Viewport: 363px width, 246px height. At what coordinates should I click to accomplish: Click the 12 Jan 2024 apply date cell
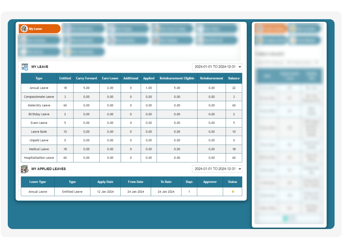[105, 192]
